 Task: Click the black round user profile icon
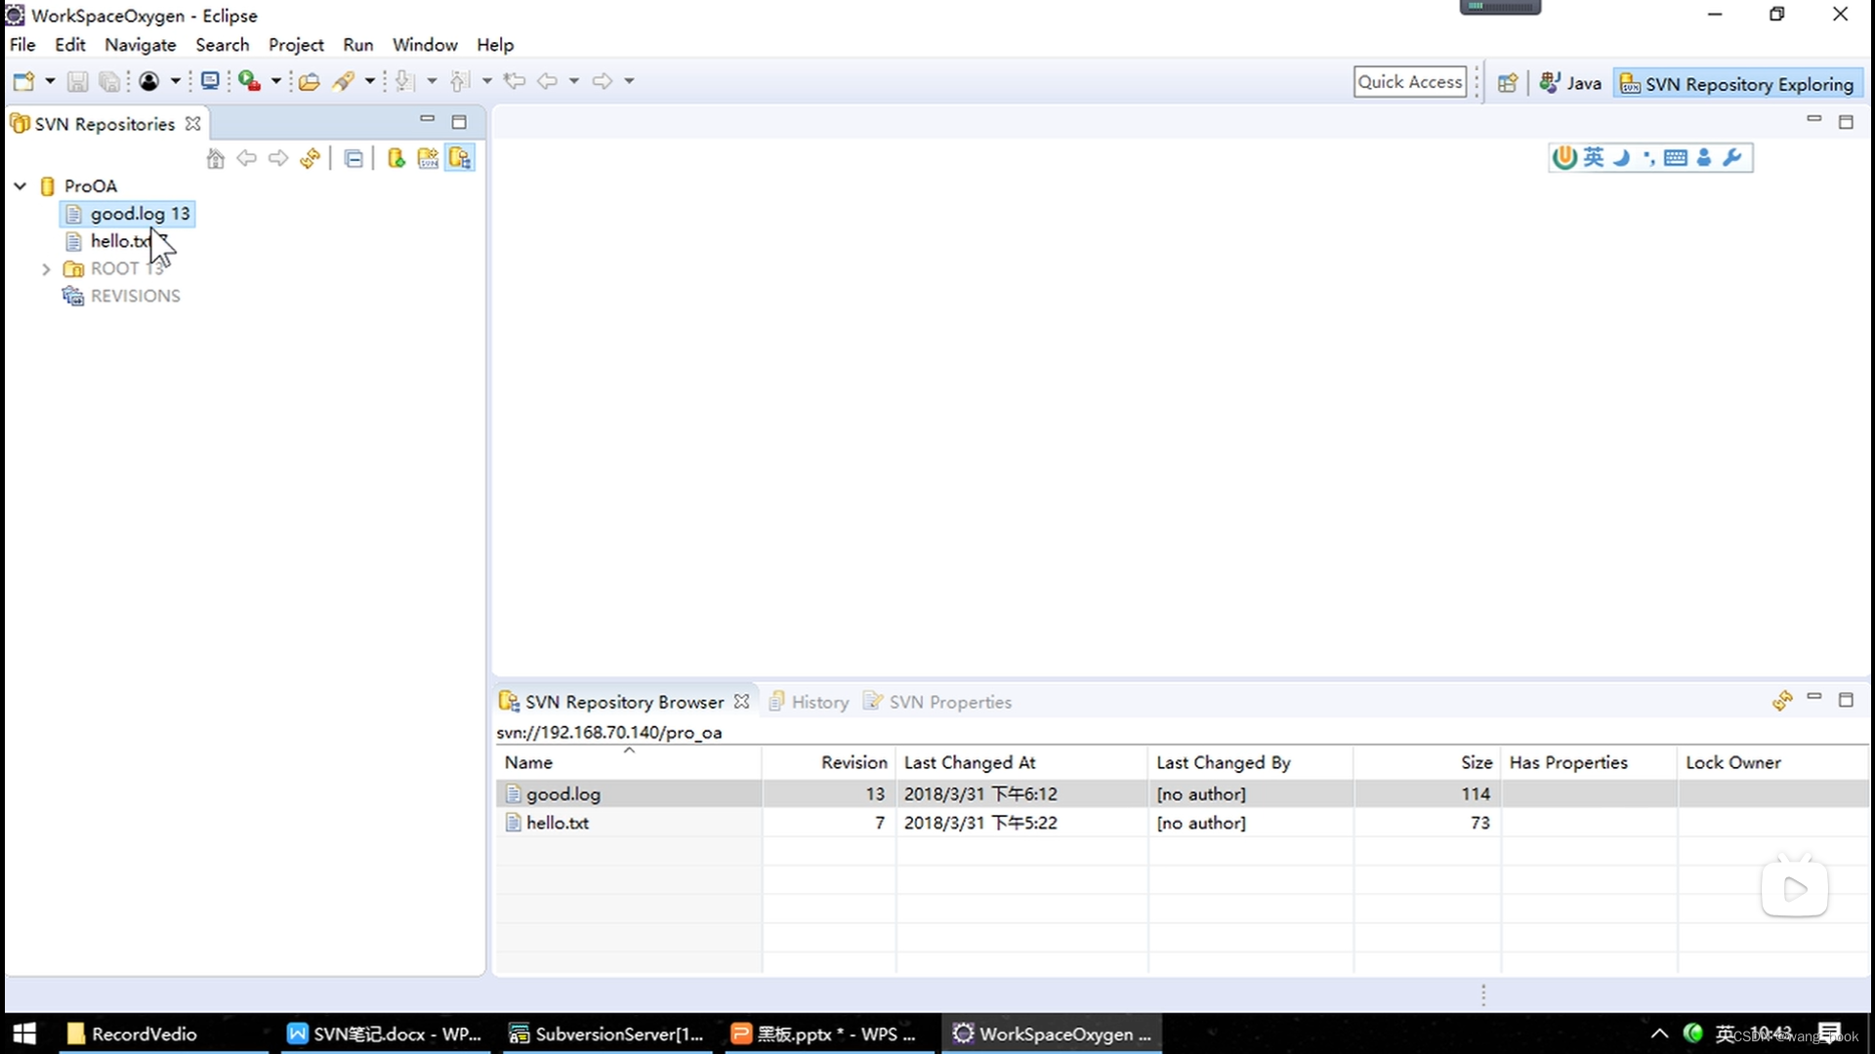(x=148, y=81)
